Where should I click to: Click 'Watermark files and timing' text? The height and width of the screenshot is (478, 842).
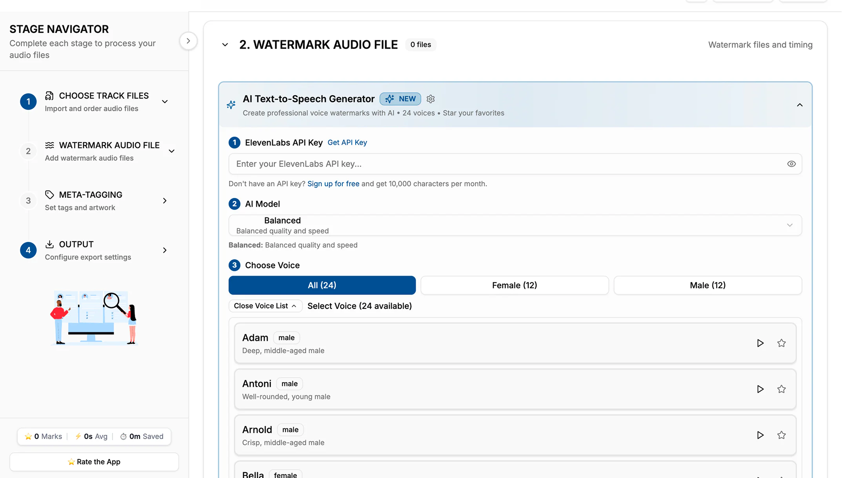(760, 45)
